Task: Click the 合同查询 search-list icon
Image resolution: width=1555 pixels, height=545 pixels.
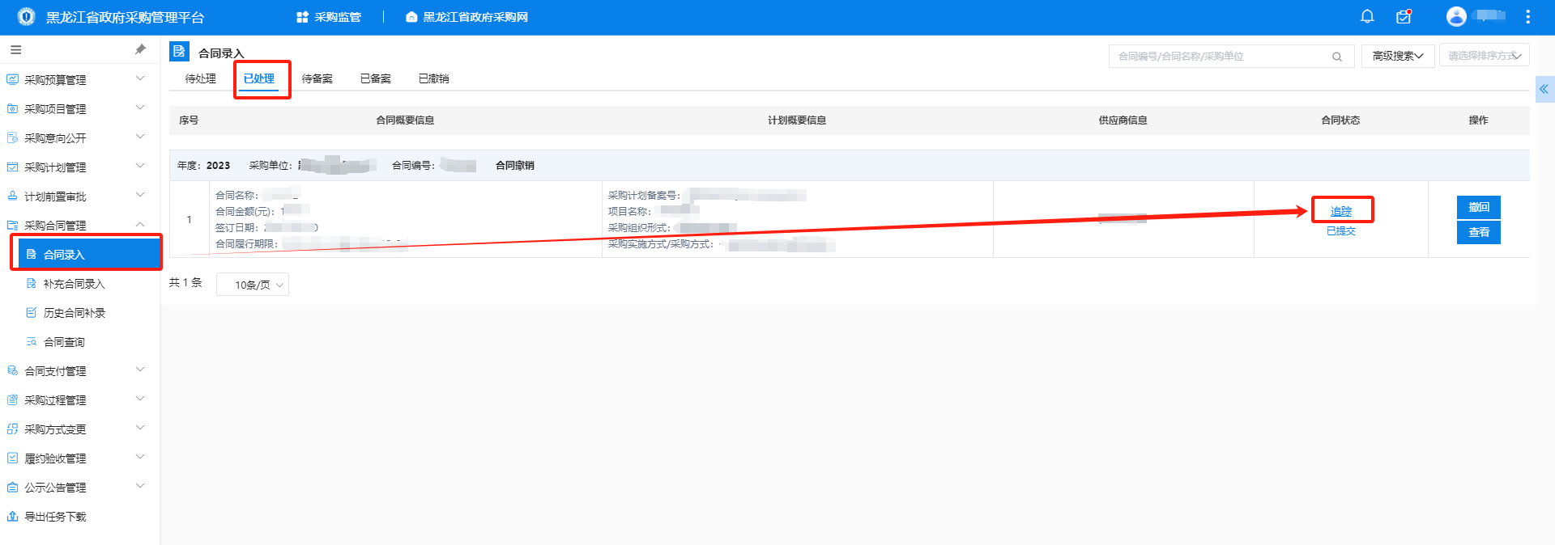Action: 32,341
